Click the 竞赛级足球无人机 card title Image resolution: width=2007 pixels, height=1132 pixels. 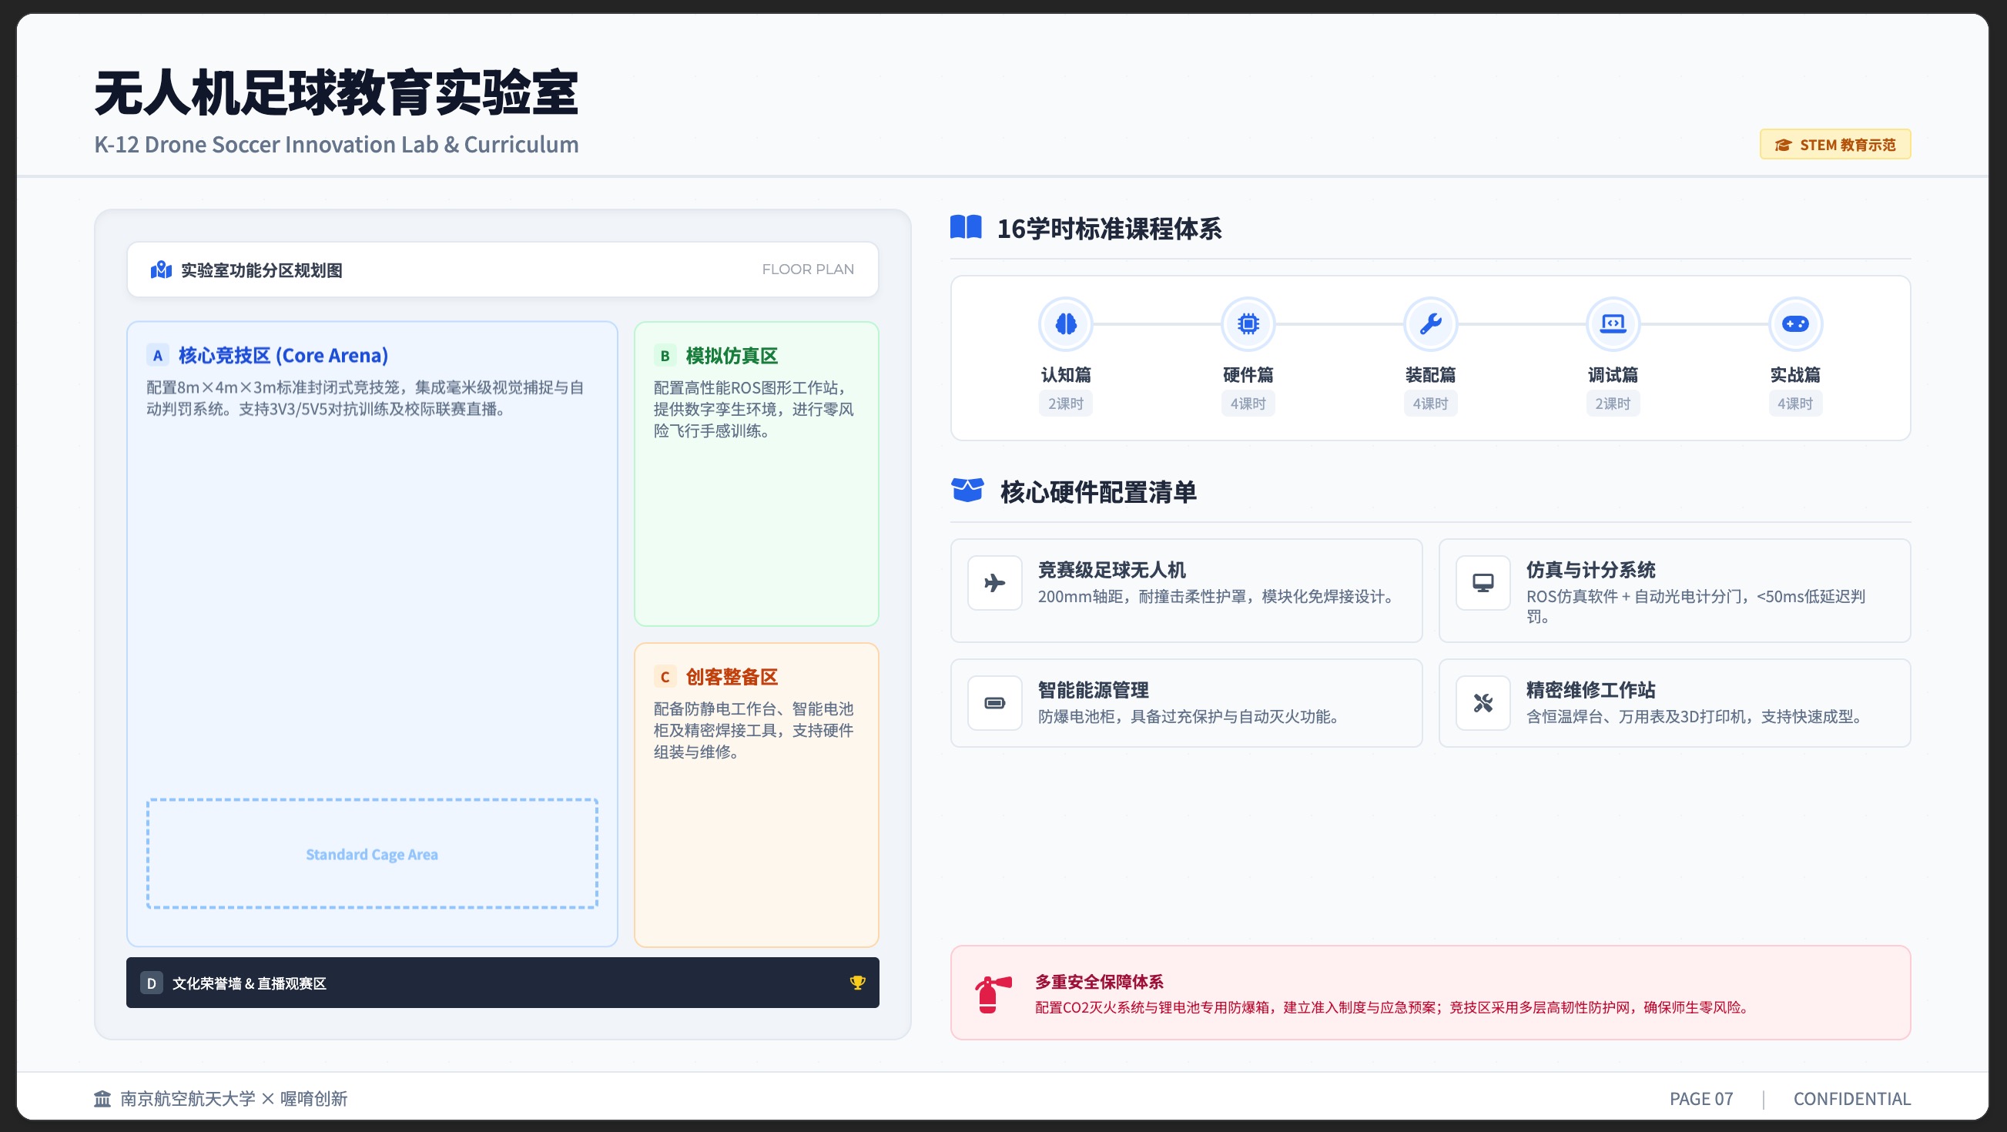pyautogui.click(x=1112, y=570)
